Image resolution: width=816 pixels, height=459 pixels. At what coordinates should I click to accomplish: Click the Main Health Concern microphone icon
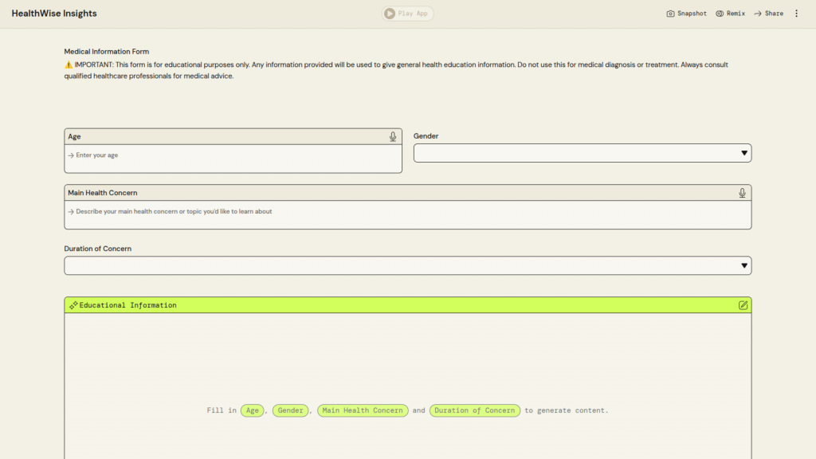tap(742, 193)
